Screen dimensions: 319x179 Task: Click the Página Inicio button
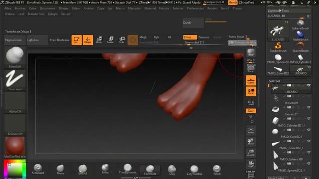tap(15, 40)
